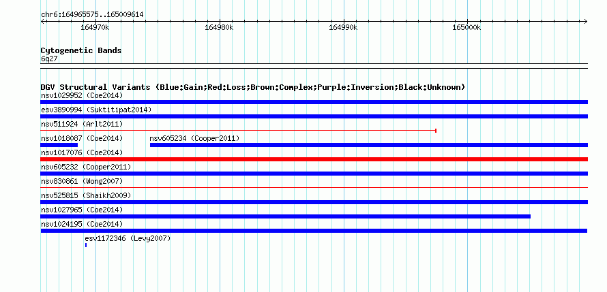607x292 pixels.
Task: Open nsv525815 (Shaikh2009) variant label
Action: click(x=86, y=195)
